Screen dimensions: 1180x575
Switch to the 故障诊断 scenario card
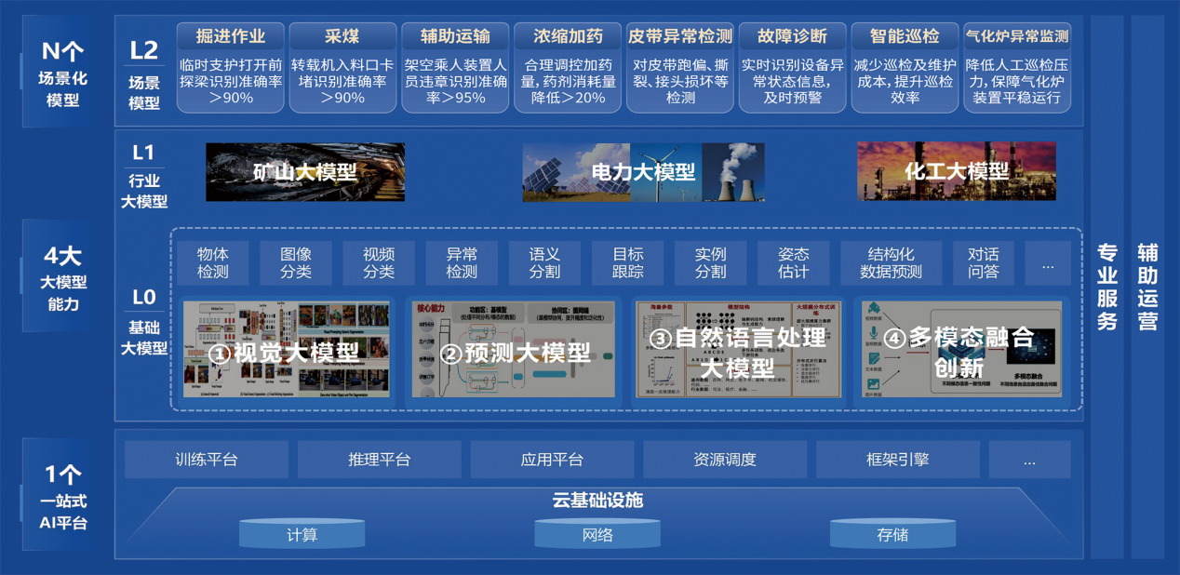[x=792, y=36]
